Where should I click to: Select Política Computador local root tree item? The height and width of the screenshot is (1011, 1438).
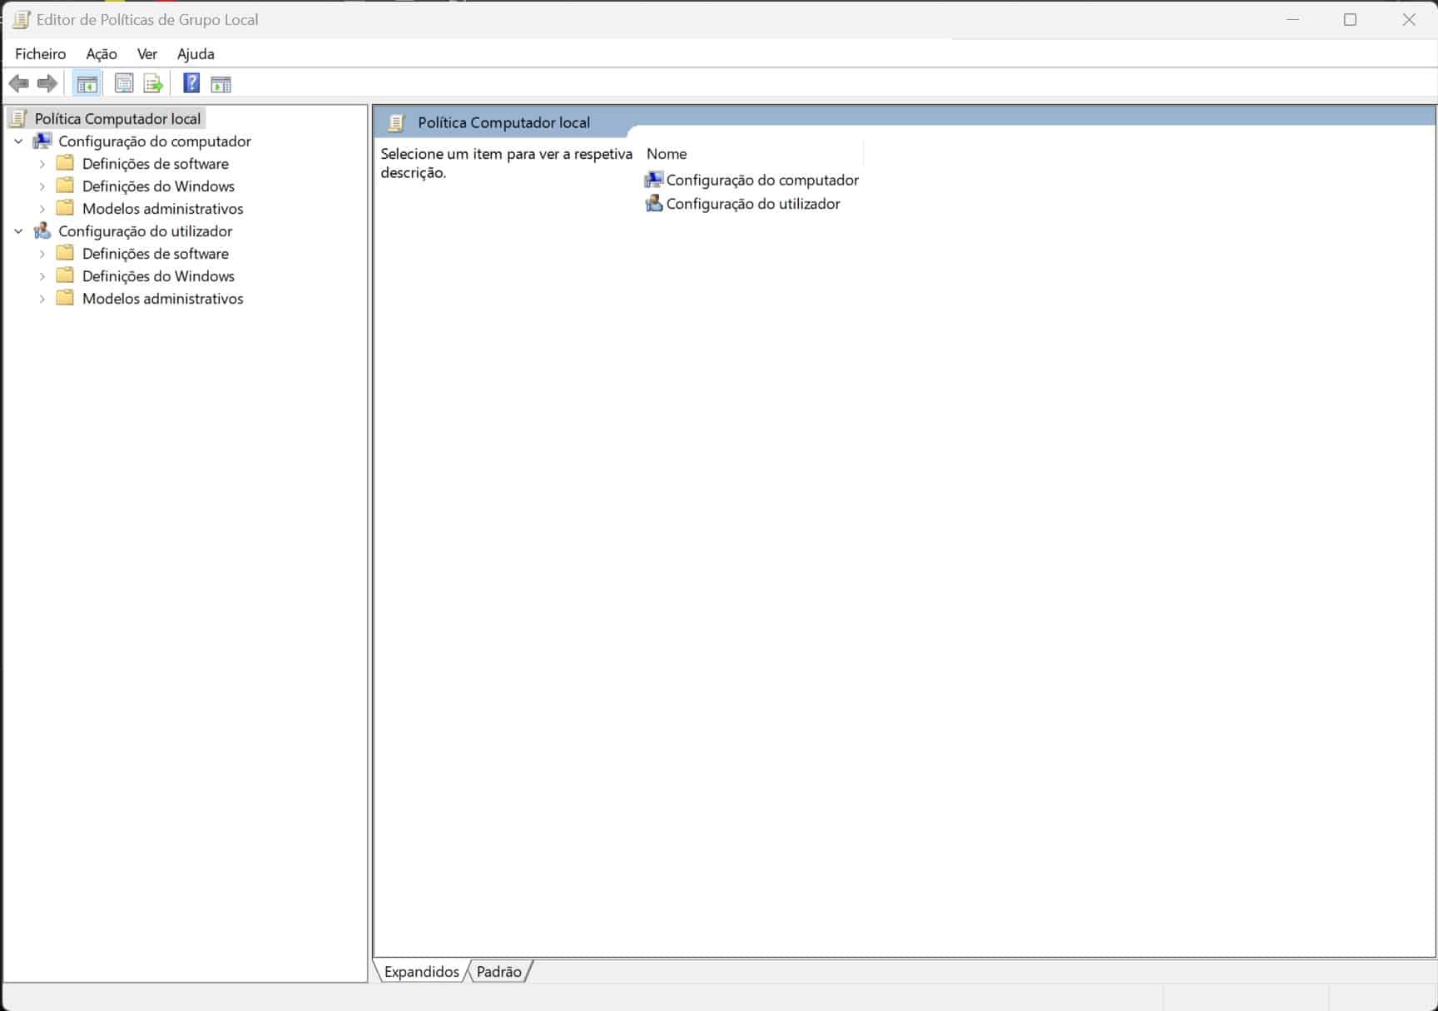[x=117, y=119]
